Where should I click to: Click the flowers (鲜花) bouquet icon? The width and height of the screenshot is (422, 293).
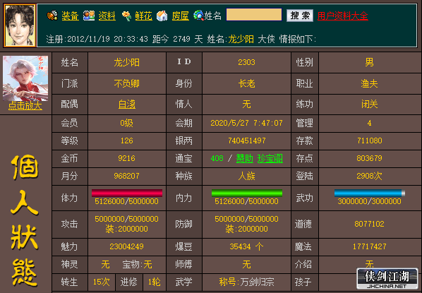pos(126,16)
